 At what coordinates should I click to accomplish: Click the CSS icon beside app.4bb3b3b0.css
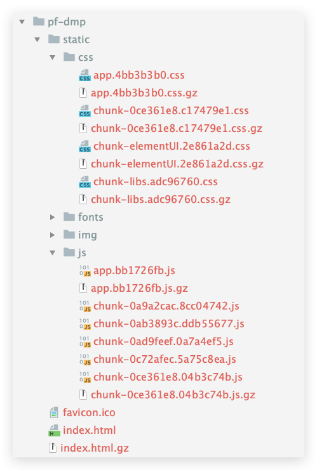[84, 75]
